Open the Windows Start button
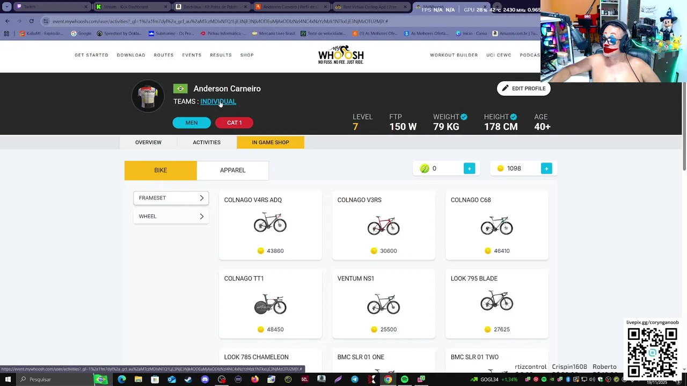 (8, 380)
